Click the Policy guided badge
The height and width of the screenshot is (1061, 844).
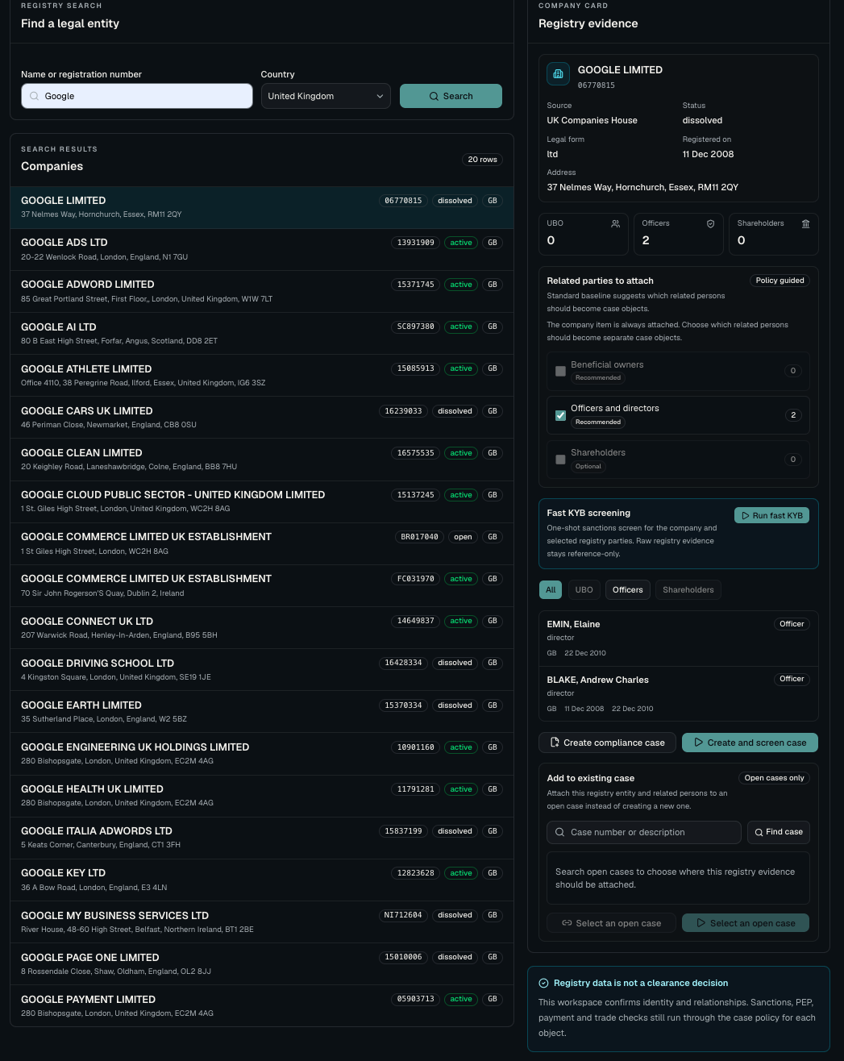(780, 281)
